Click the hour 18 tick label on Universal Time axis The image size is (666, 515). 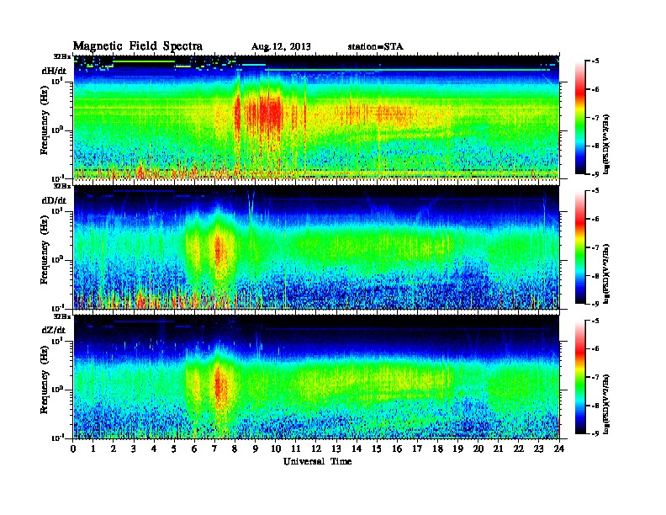[x=437, y=449]
